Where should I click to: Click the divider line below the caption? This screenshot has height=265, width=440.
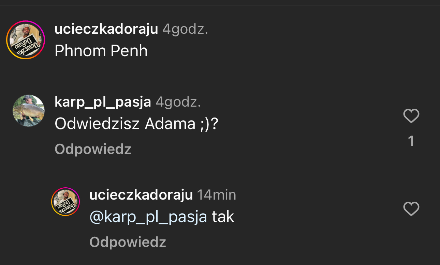(x=220, y=79)
